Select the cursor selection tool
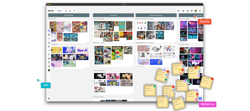The image size is (250, 111). click(49, 31)
